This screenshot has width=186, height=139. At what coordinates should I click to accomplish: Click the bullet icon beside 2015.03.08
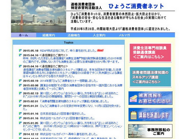click(20, 85)
